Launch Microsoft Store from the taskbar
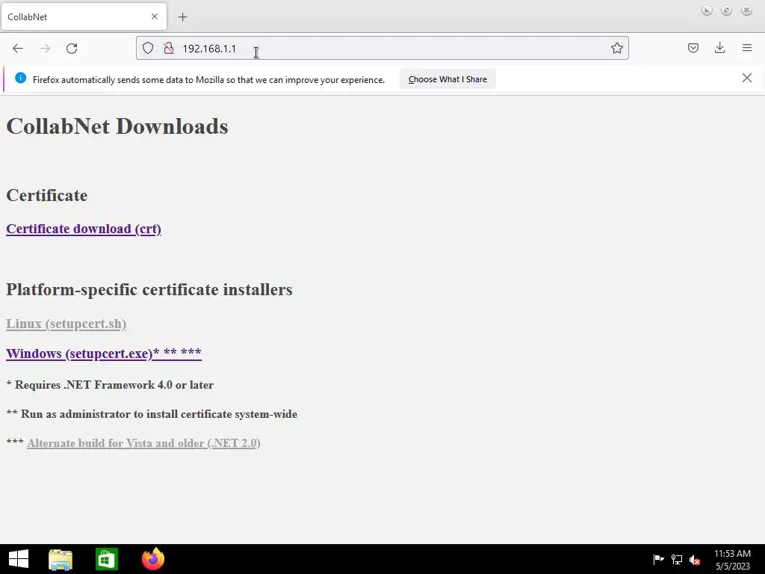Viewport: 765px width, 574px height. 106,559
